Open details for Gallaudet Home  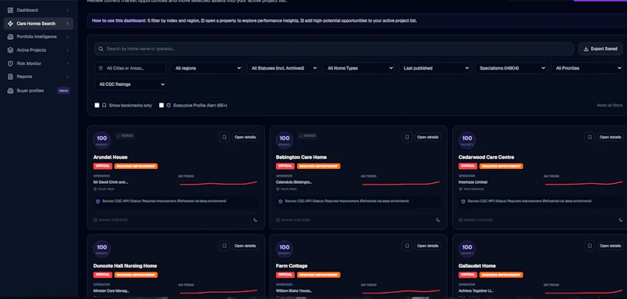611,246
